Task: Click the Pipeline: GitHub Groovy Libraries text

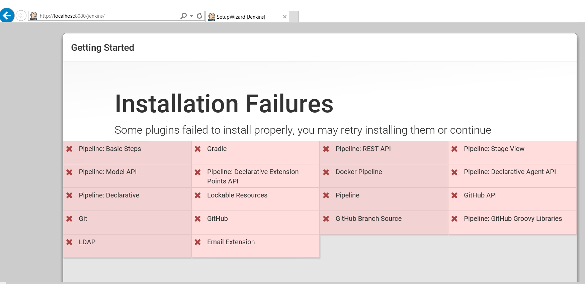Action: (513, 219)
